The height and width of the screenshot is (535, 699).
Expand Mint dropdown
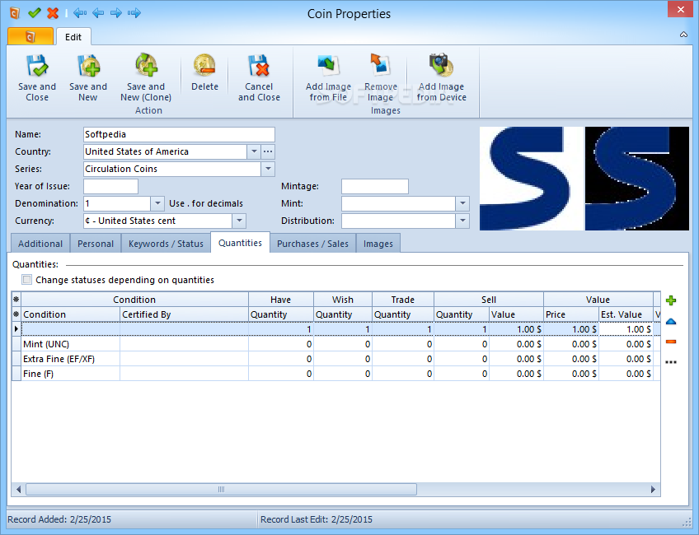462,203
